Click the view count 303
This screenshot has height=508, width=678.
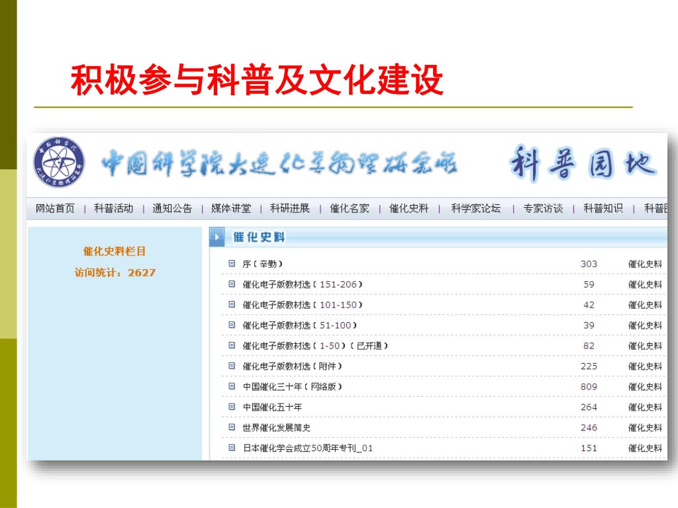pyautogui.click(x=589, y=264)
